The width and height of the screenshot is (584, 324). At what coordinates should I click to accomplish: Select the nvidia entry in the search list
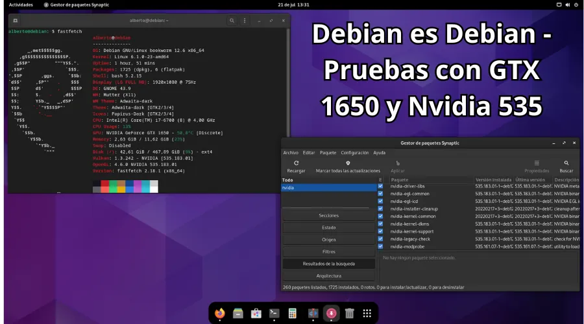pyautogui.click(x=328, y=187)
